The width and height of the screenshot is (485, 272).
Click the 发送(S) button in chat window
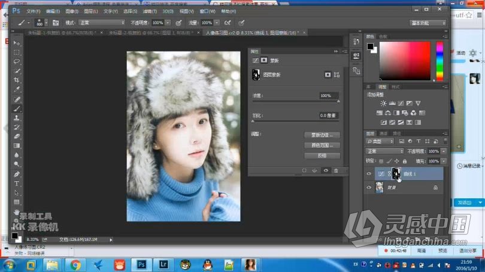(465, 203)
